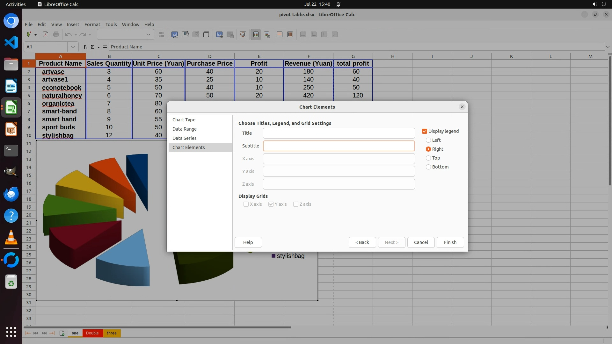Click into the Title text field
This screenshot has width=612, height=344.
click(x=339, y=133)
